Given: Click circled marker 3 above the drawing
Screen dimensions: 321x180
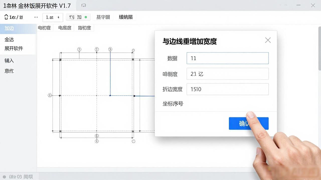Looking at the screenshot, I should 110,49.
